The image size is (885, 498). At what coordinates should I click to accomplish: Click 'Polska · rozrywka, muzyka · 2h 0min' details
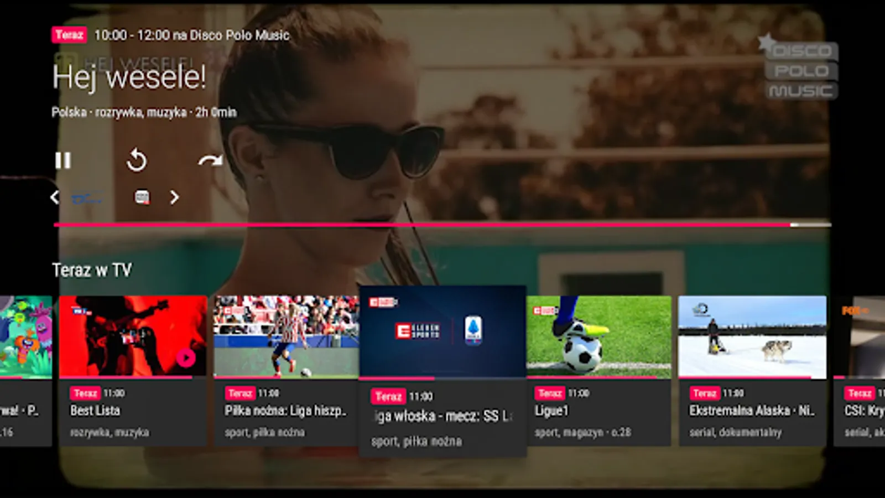tap(144, 112)
